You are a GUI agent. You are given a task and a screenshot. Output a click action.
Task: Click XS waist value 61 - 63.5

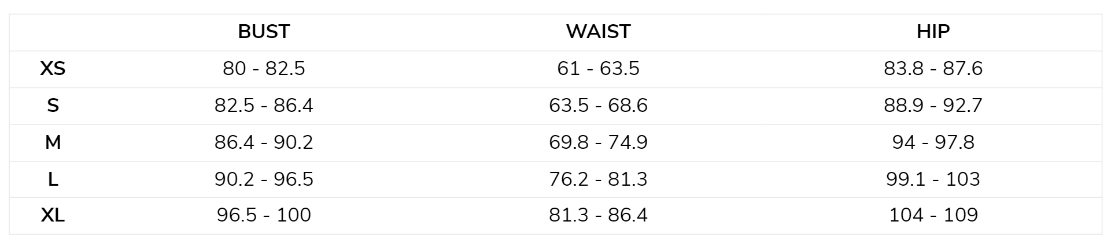(x=598, y=69)
